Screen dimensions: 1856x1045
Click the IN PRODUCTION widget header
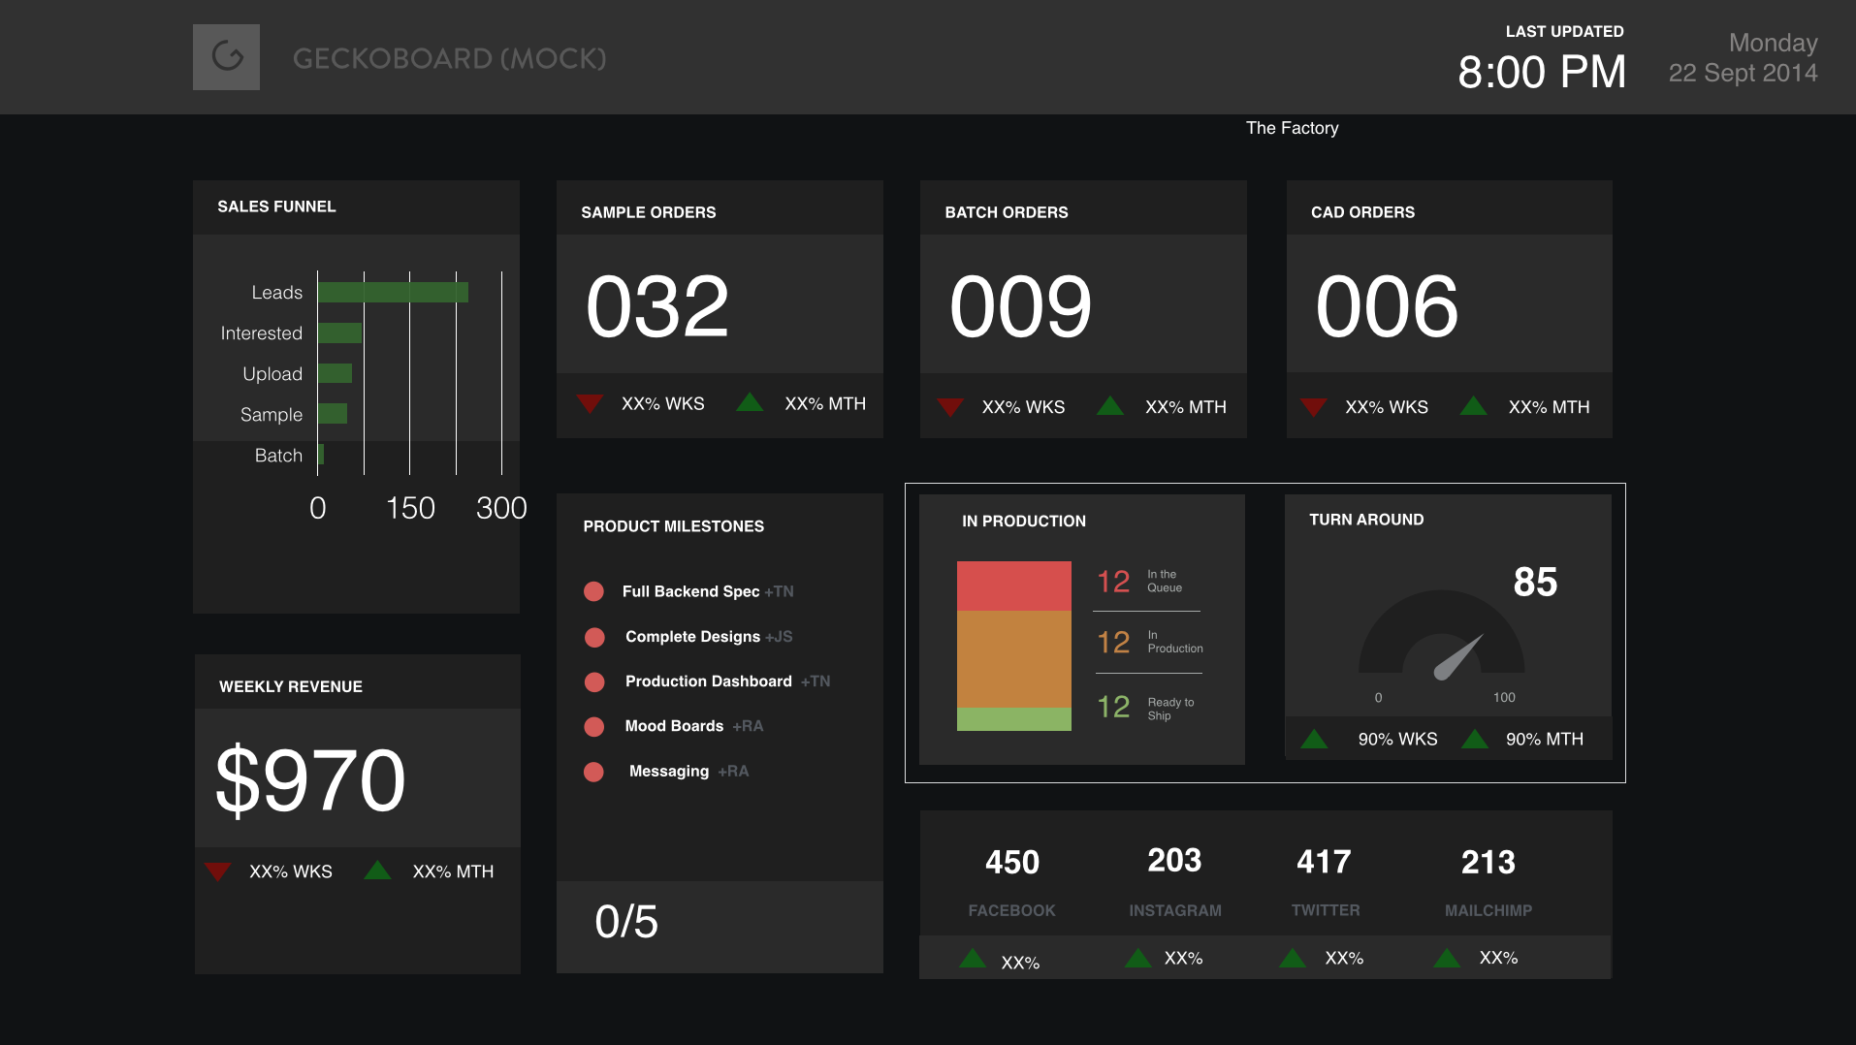click(1024, 521)
